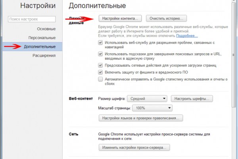Disable search and URL suggestions checkbox
This screenshot has width=238, height=159.
tap(101, 54)
